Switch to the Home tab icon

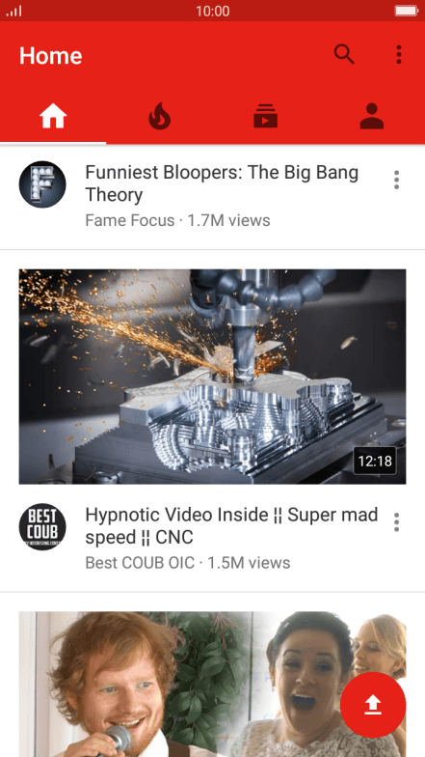pos(53,116)
